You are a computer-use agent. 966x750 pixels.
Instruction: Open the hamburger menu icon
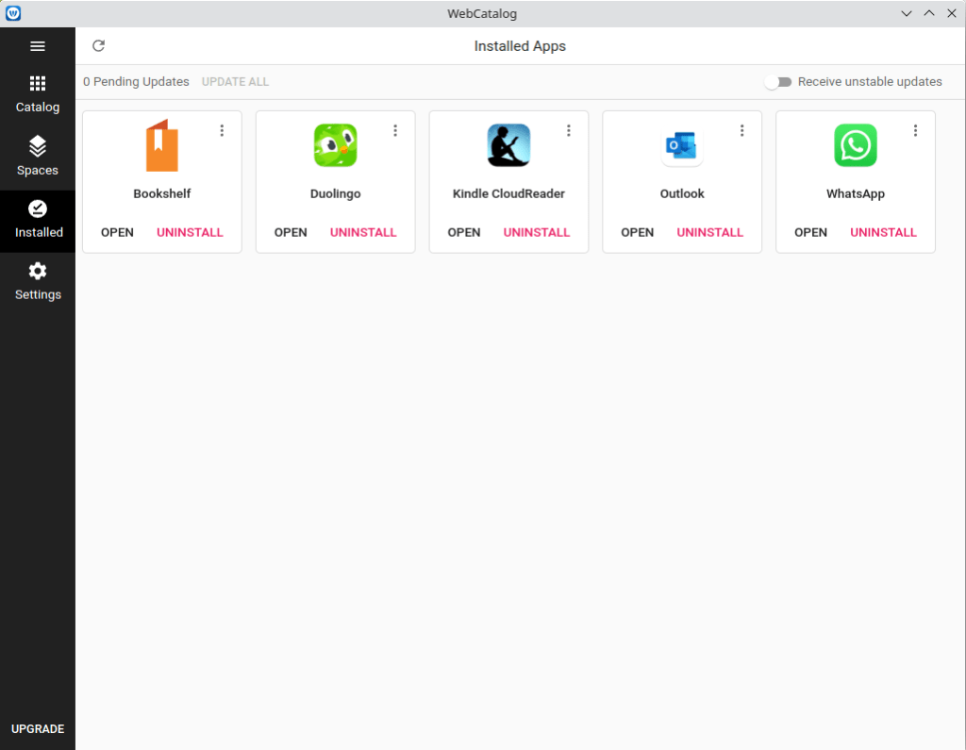point(38,46)
